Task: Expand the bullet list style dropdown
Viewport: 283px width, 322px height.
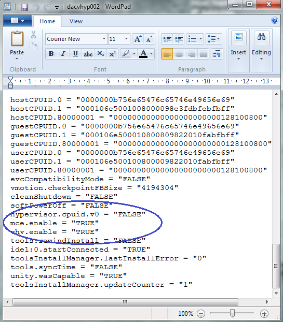Action: click(x=200, y=39)
